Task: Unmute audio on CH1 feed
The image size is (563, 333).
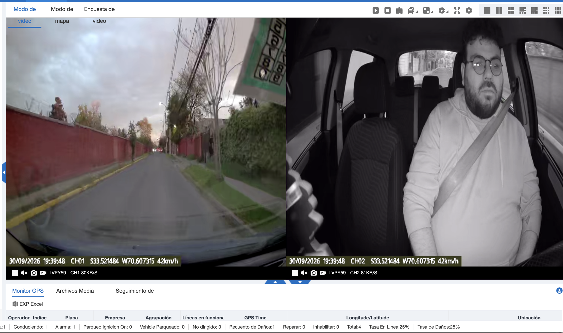Action: [x=24, y=273]
